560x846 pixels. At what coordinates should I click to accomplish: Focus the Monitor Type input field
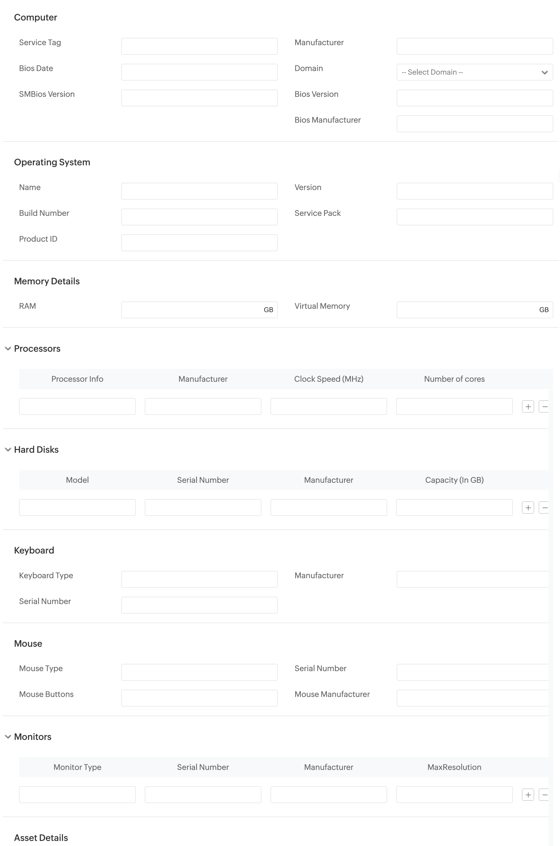pos(77,795)
